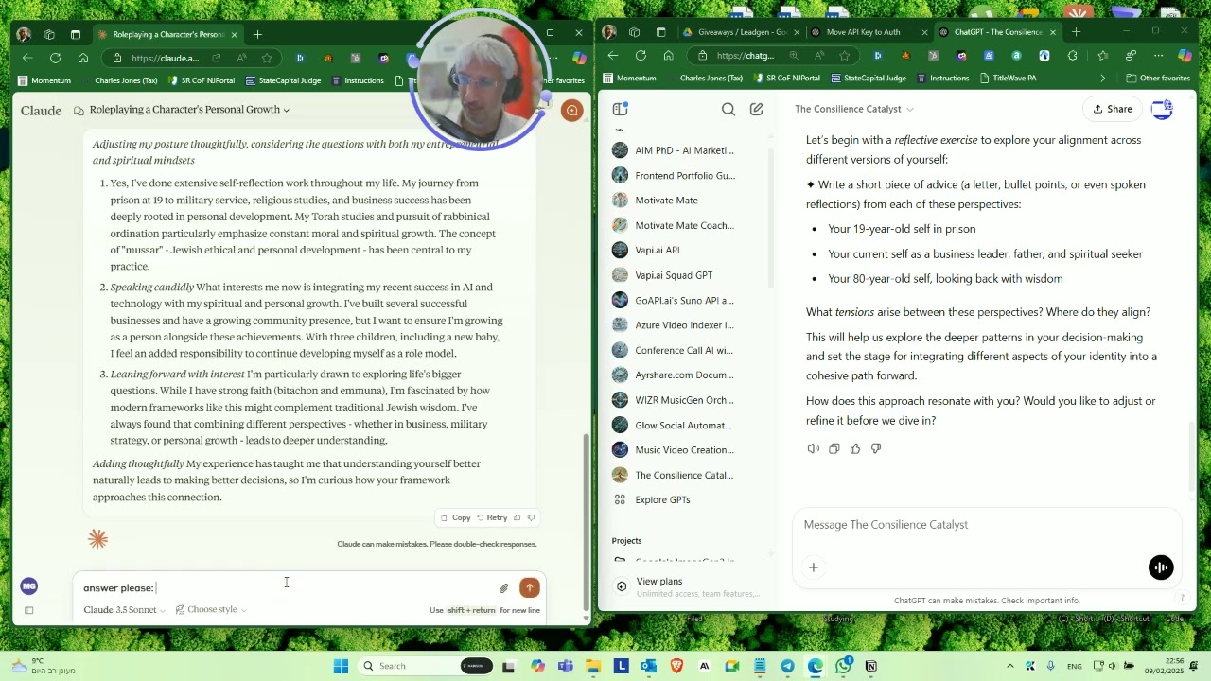1211x681 pixels.
Task: Click the Claude logo text
Action: click(42, 111)
